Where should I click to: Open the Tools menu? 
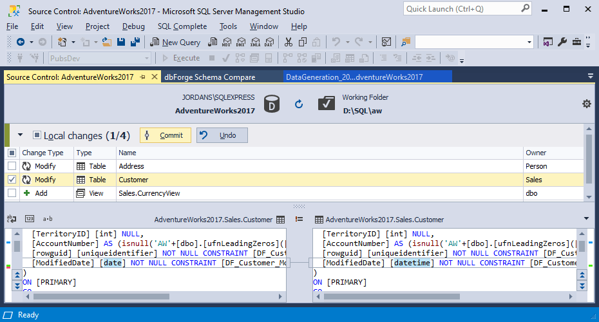pyautogui.click(x=228, y=26)
